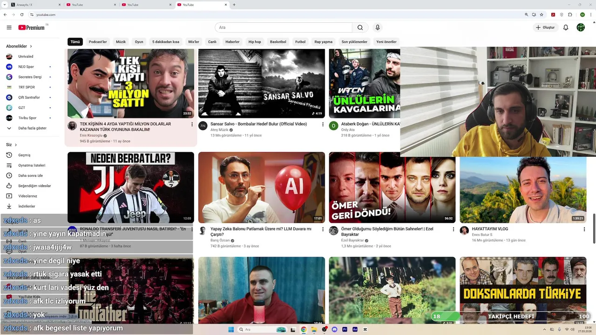Play the NEDEN BERBATLAR Juventus thumbnail
Screen dimensions: 596x335
point(131,188)
